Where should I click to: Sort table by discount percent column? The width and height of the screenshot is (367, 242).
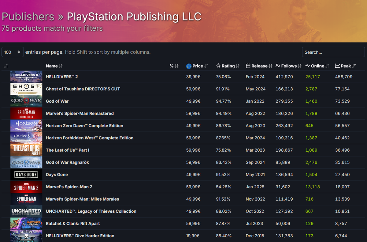174,66
